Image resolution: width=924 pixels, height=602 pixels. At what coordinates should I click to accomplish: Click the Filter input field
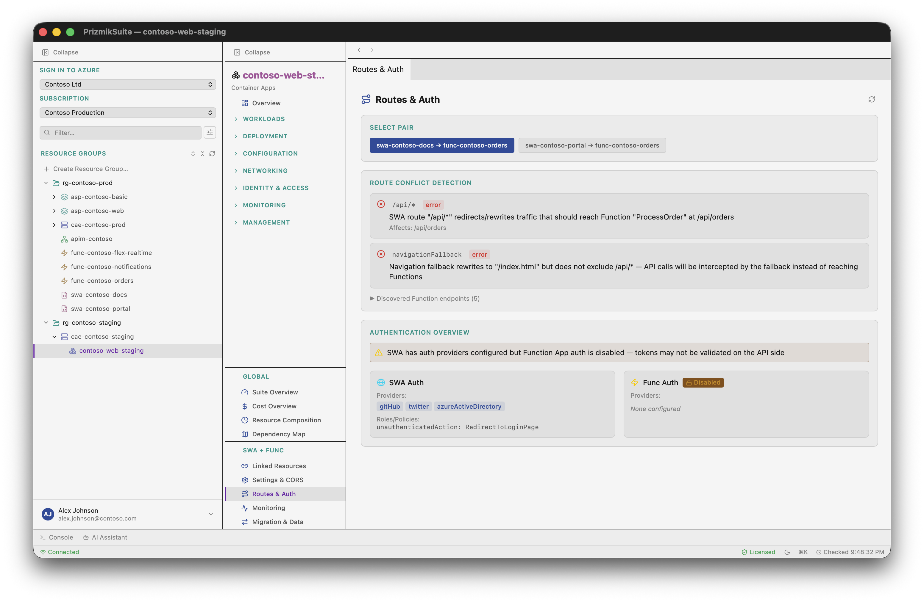coord(120,133)
